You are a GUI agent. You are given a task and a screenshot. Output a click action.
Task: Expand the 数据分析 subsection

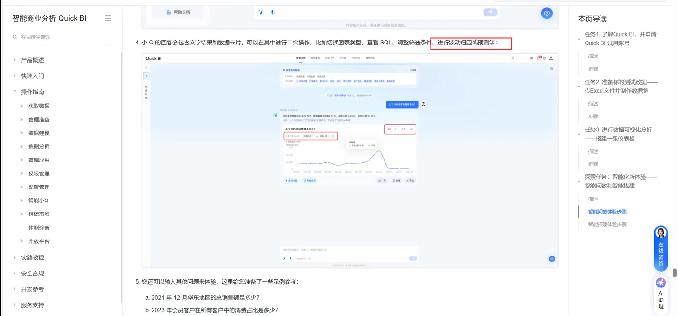[x=22, y=146]
